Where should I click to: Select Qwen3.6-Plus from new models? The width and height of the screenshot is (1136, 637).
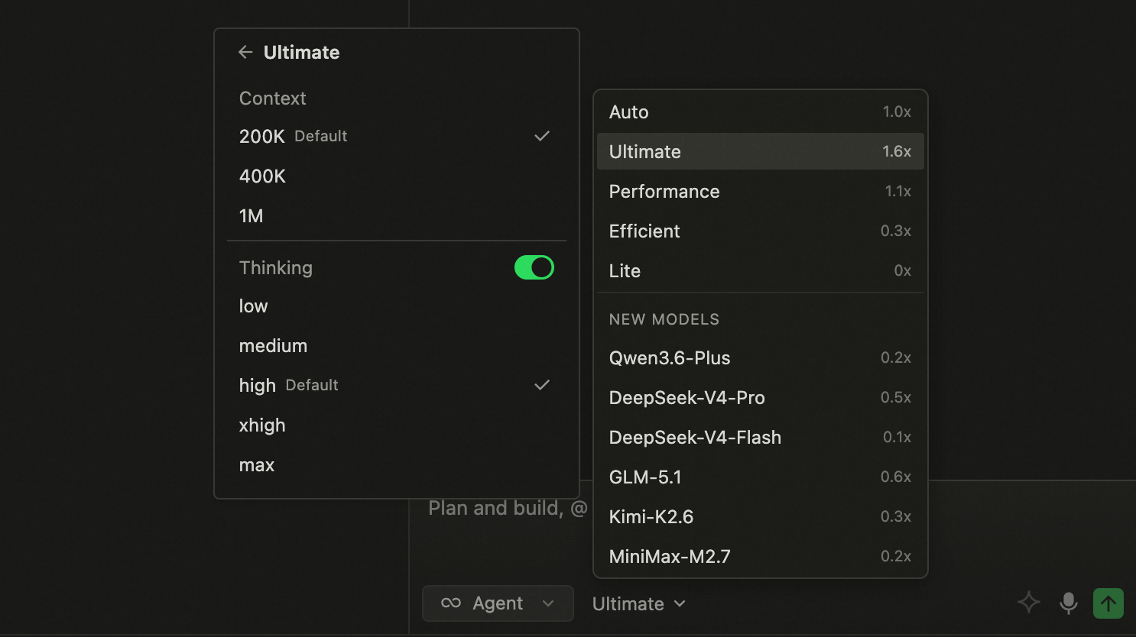pos(761,357)
